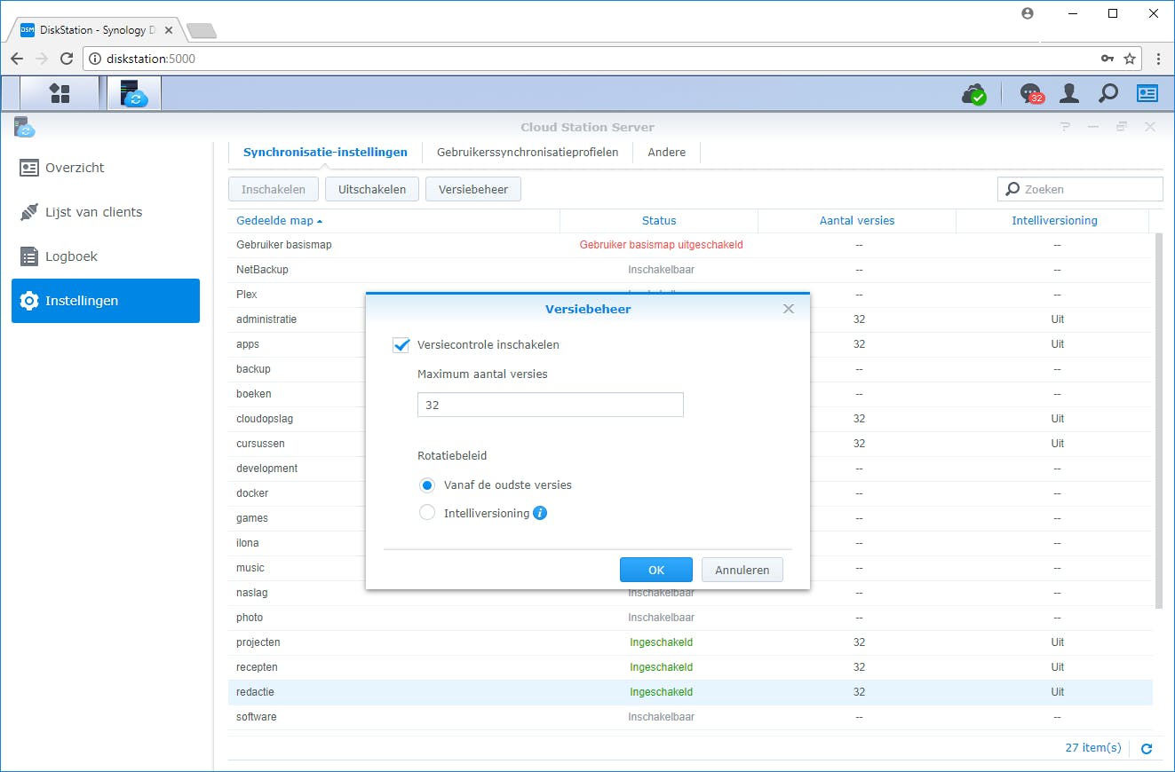
Task: Select Cloud Station Server in the taskbar
Action: (x=133, y=92)
